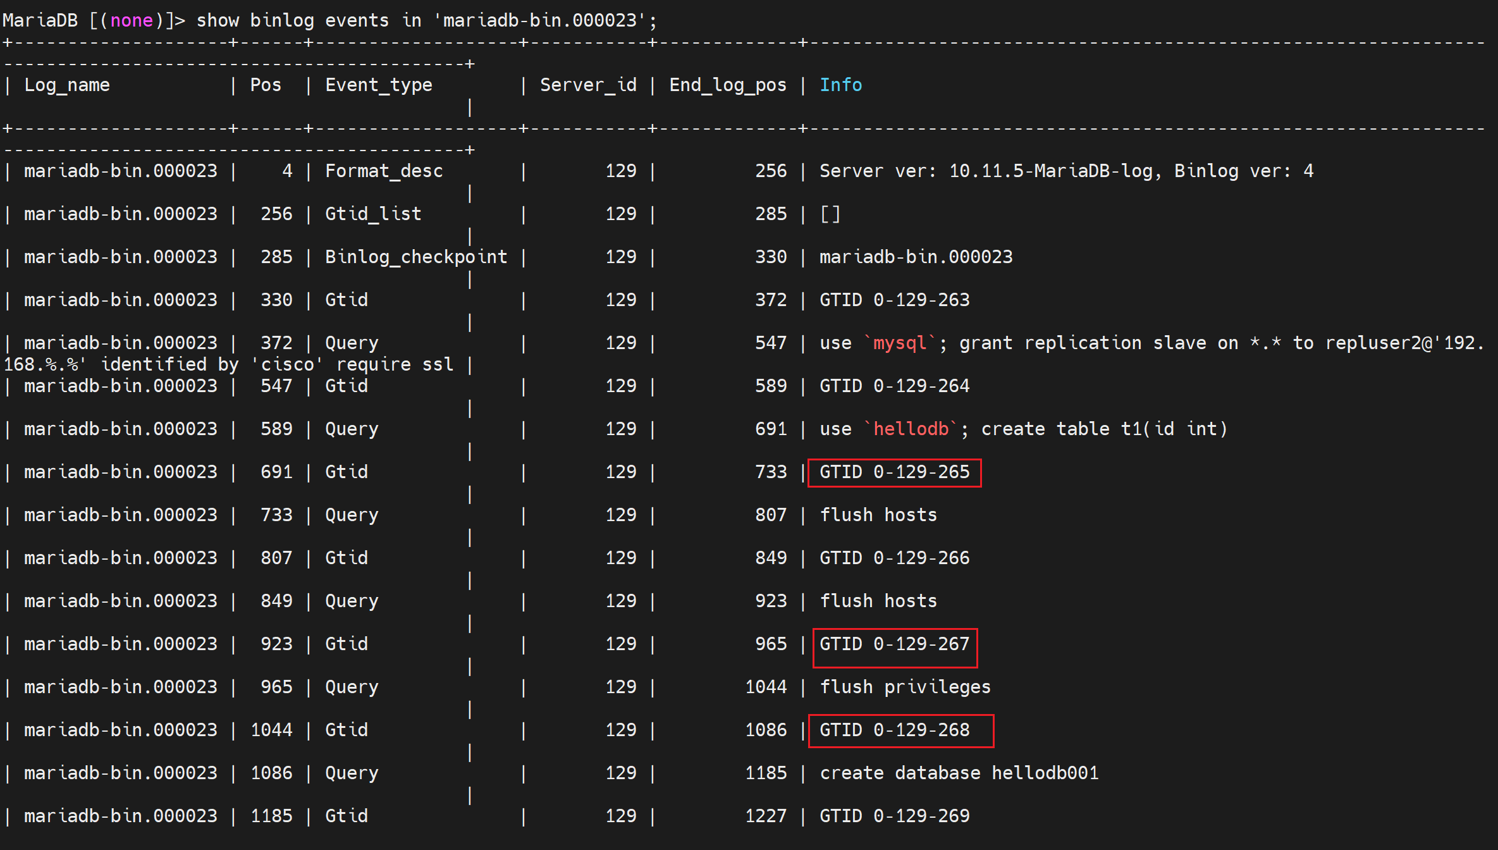
Task: Click the End_log_pos column header
Action: 728,85
